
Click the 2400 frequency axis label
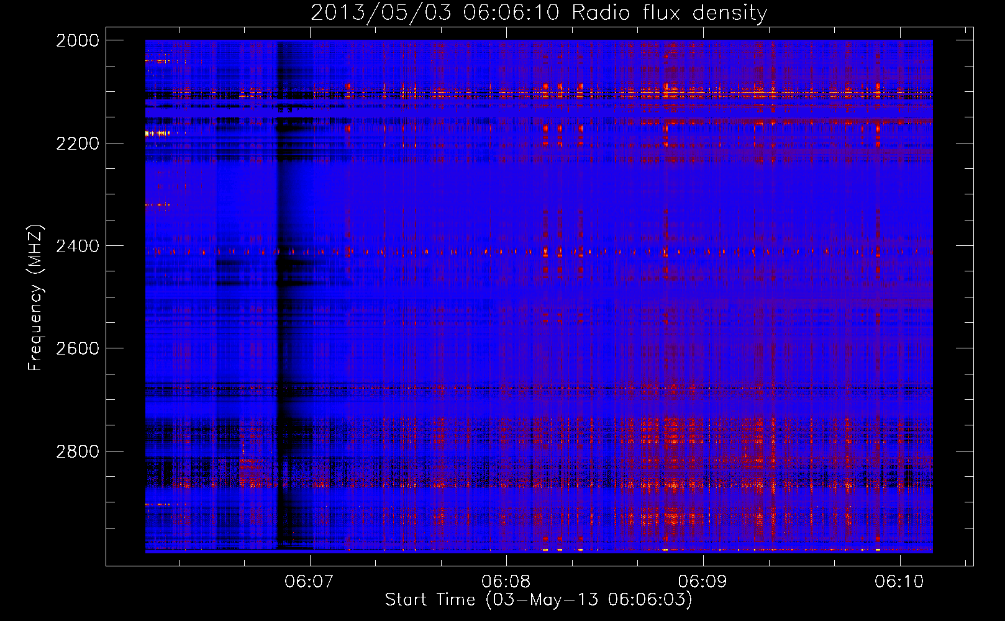(x=78, y=246)
